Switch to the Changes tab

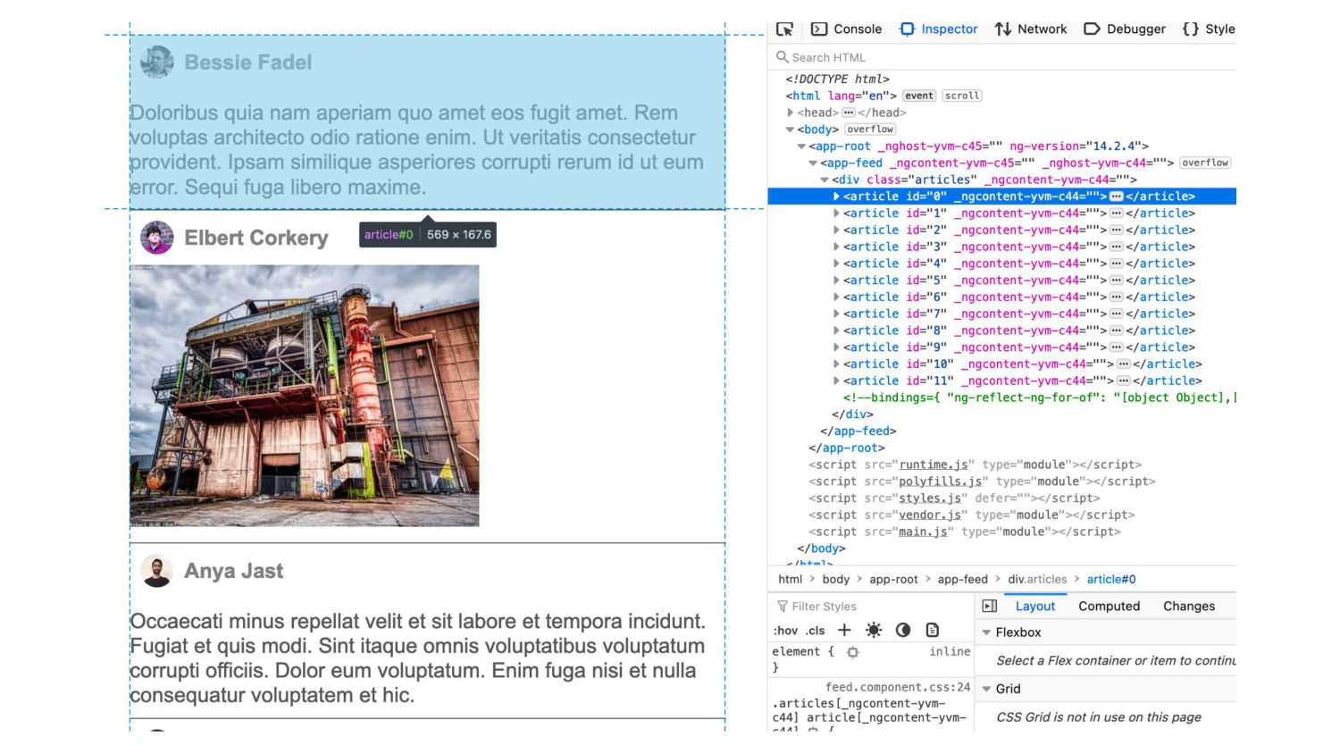1189,607
